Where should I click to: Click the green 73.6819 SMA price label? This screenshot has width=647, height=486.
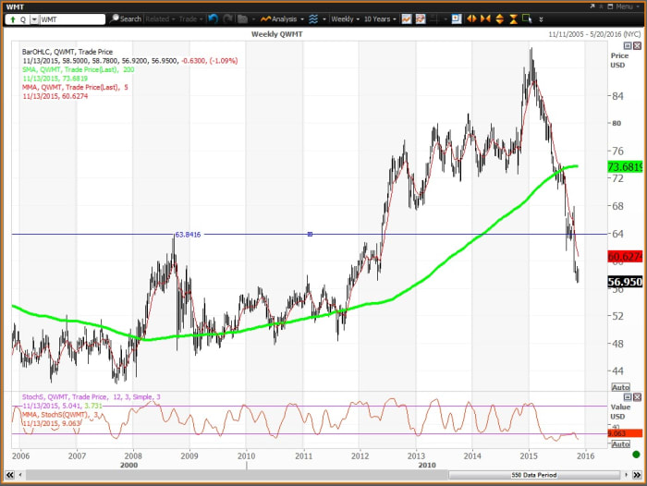coord(625,167)
